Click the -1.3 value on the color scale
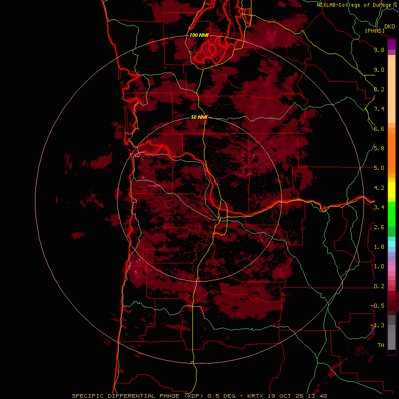399x399 pixels. point(377,325)
